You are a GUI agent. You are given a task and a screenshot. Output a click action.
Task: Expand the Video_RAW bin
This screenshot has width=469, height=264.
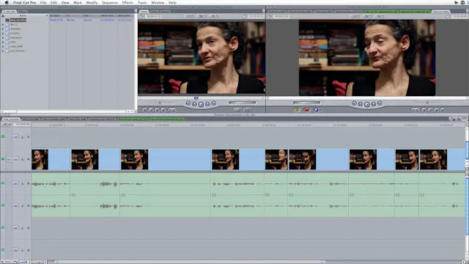point(3,46)
